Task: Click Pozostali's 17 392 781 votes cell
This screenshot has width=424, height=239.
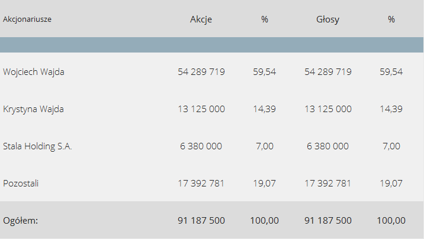Action: click(x=327, y=184)
